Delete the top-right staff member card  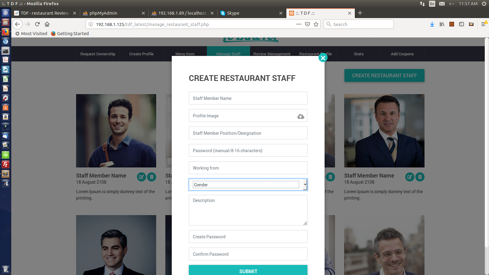(x=420, y=177)
